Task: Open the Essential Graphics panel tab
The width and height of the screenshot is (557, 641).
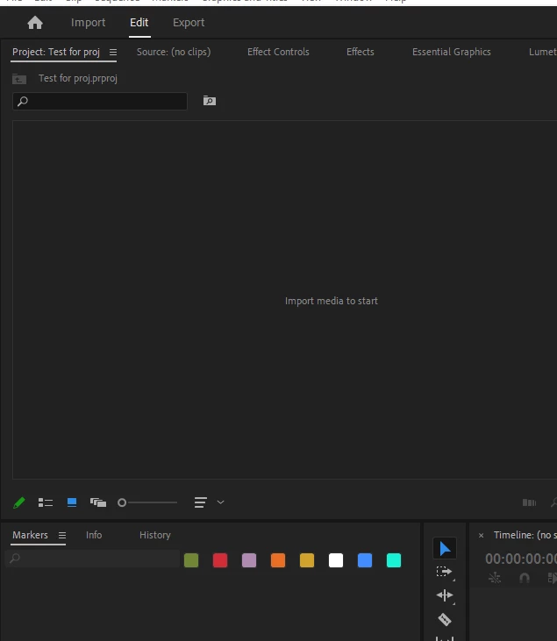Action: point(452,52)
